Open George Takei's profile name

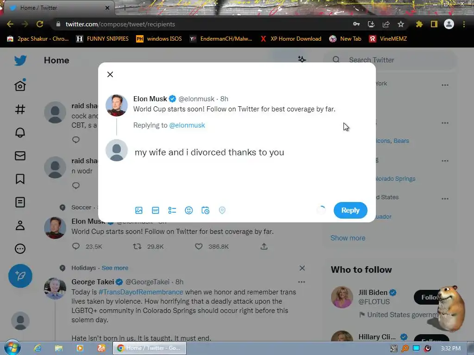coord(93,282)
